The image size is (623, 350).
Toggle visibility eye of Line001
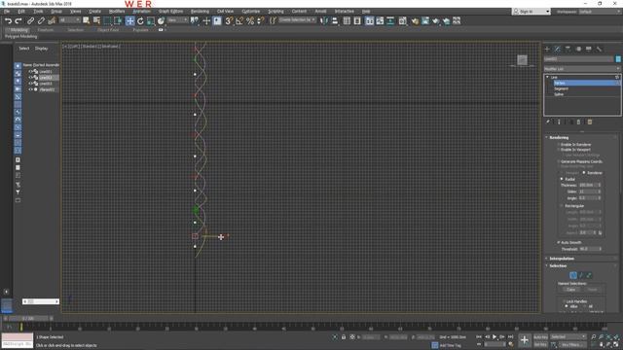(x=30, y=71)
